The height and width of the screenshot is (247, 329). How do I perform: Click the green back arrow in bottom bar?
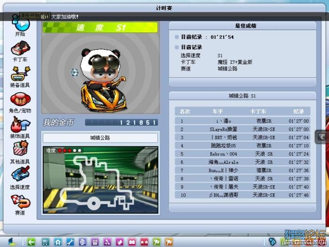click(x=31, y=242)
